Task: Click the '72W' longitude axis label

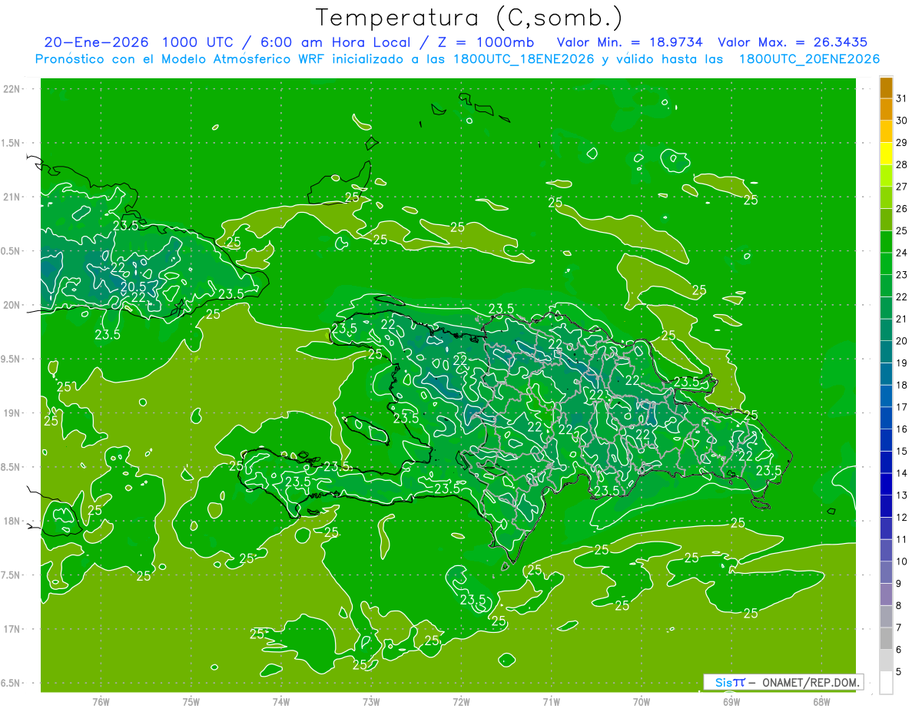Action: pos(461,701)
